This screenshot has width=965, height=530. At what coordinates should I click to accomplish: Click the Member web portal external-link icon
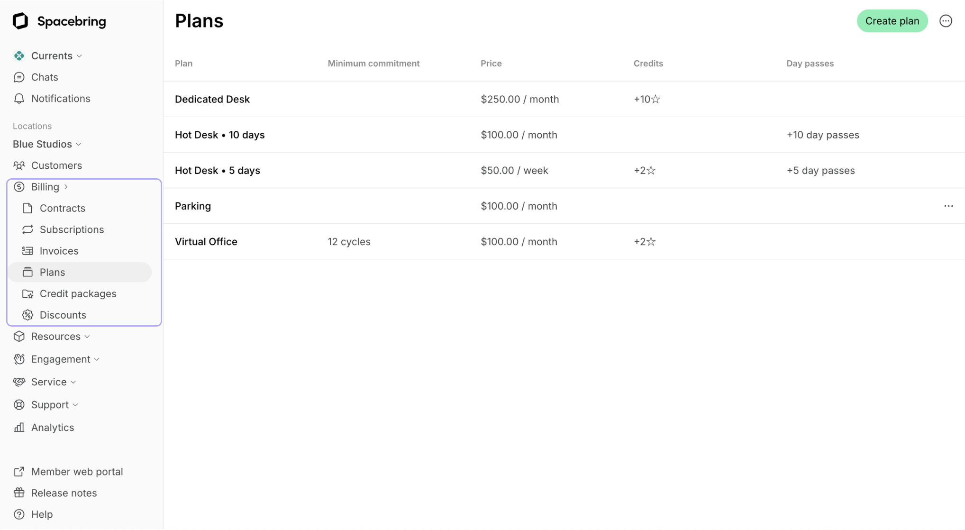point(19,472)
